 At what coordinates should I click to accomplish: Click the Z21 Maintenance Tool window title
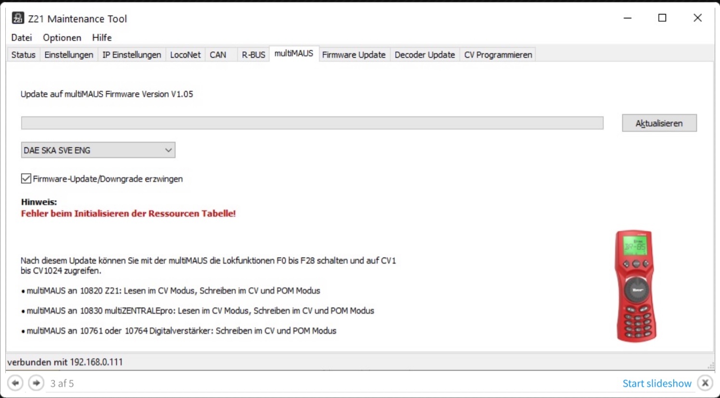coord(78,19)
